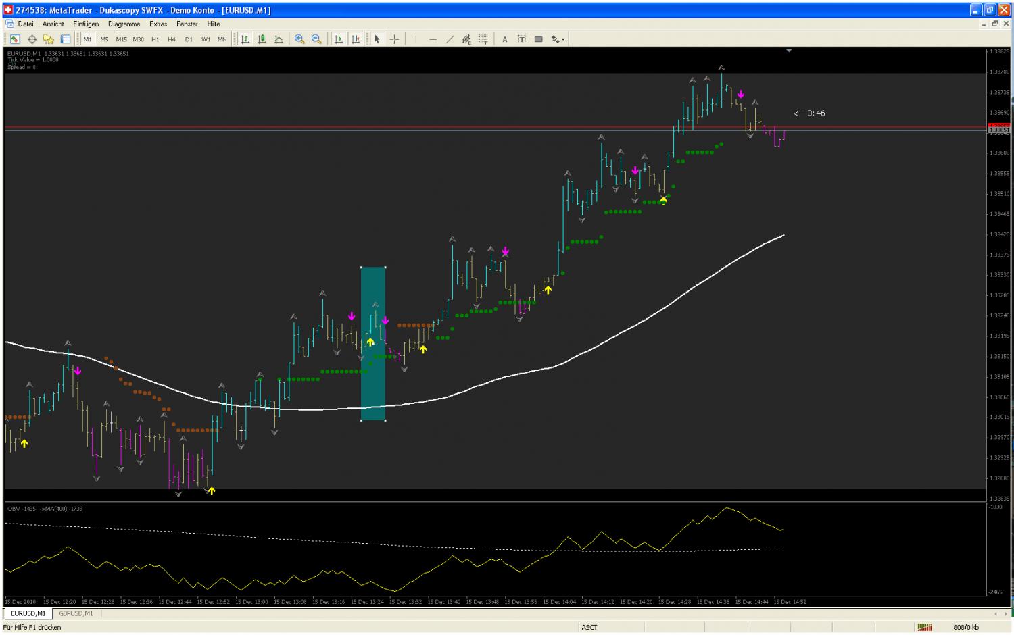
Task: Click the '15 Dec 14:04' time axis label
Action: 560,601
